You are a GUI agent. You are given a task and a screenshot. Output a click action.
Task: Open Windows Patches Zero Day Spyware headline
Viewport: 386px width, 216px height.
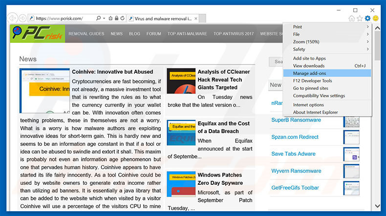tap(220, 179)
